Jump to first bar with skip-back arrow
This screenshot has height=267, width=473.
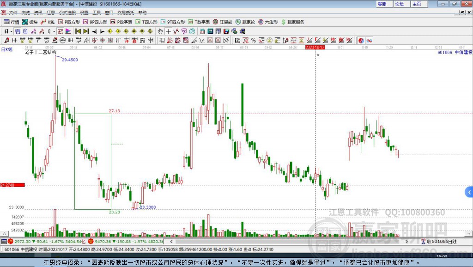point(78,31)
